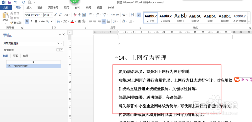Viewport: 252px width, 122px height.
Task: Insert an enclosed character (circled 字)
Action: [84, 21]
